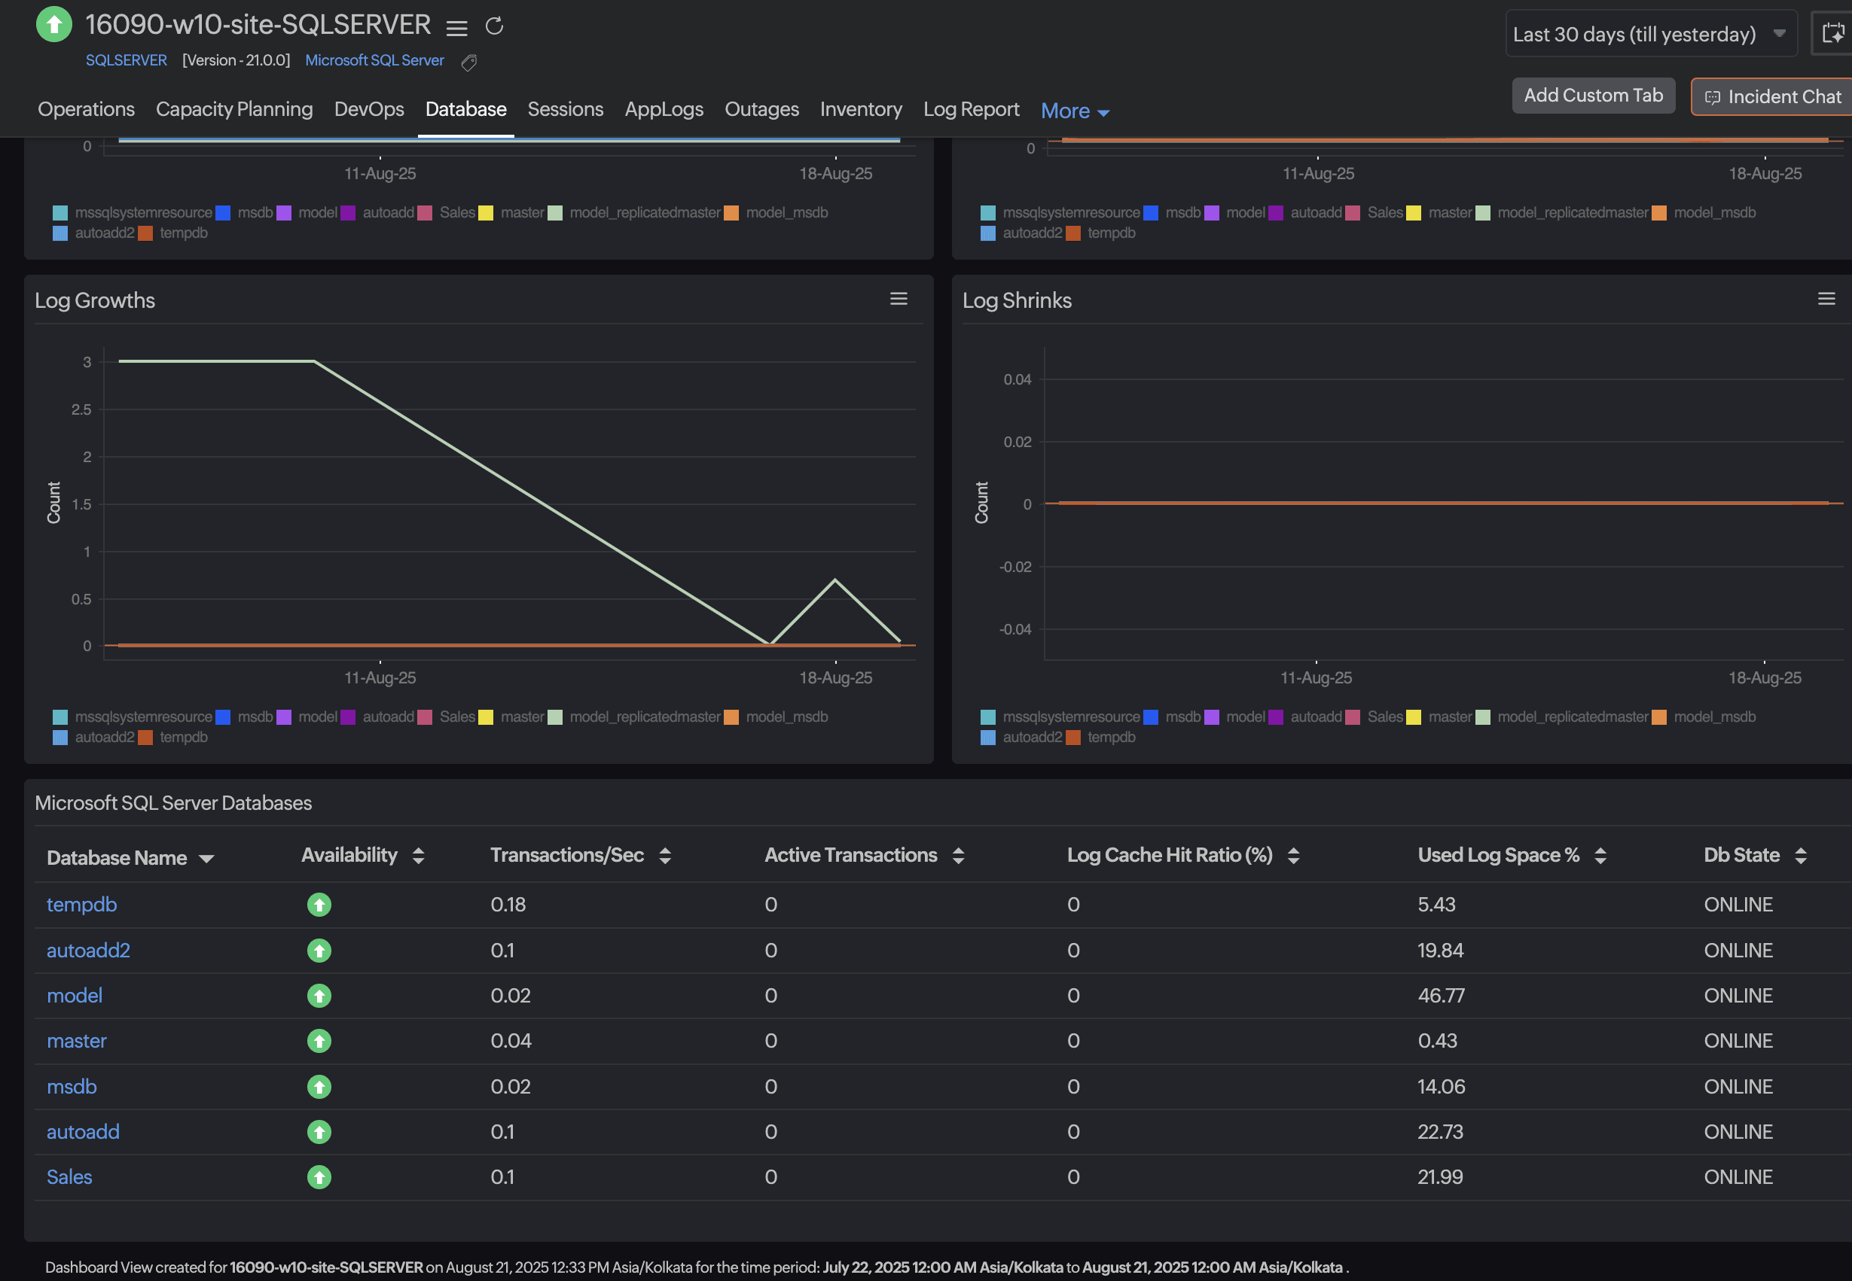Expand the More tabs dropdown
The image size is (1852, 1281).
(x=1075, y=111)
